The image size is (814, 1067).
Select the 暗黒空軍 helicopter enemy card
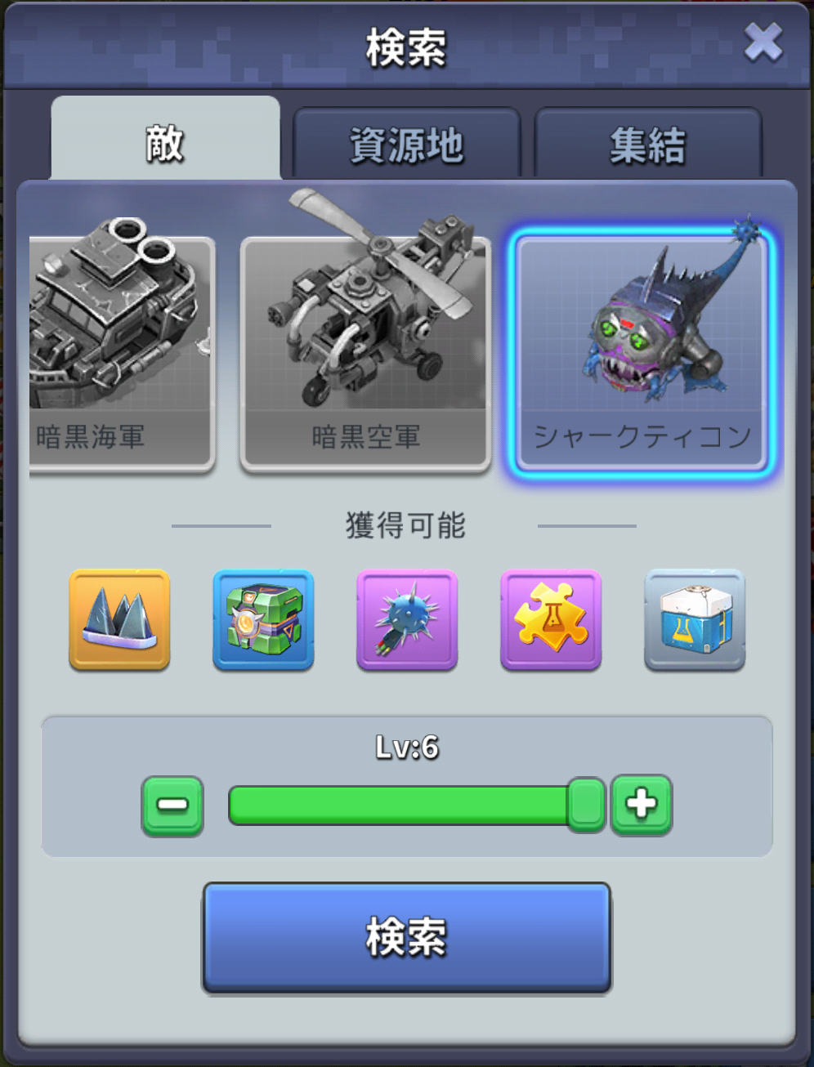[x=365, y=354]
